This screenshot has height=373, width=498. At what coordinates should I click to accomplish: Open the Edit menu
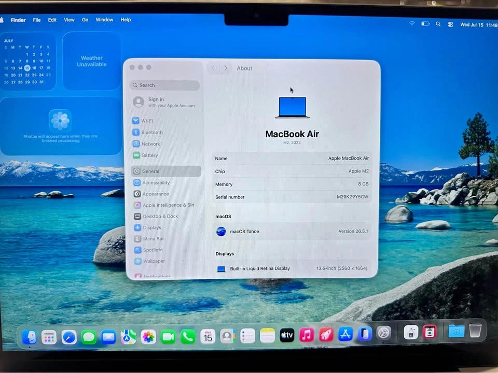click(x=52, y=20)
